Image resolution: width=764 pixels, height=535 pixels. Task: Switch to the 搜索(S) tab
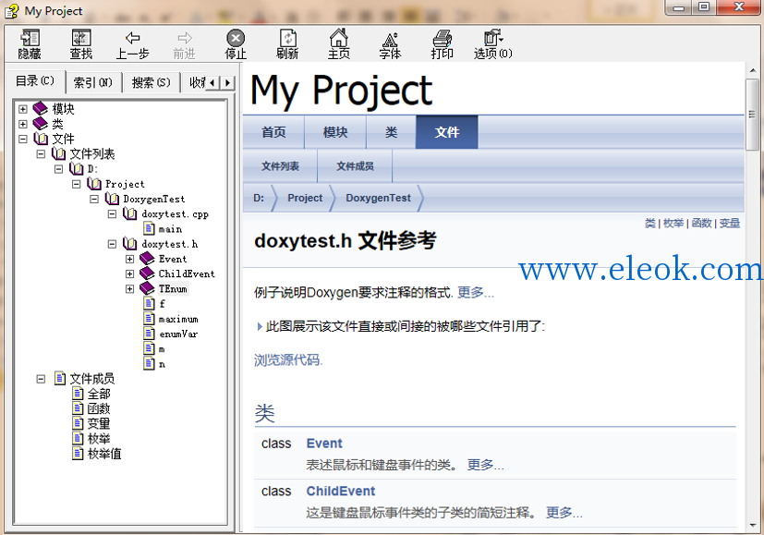coord(152,82)
